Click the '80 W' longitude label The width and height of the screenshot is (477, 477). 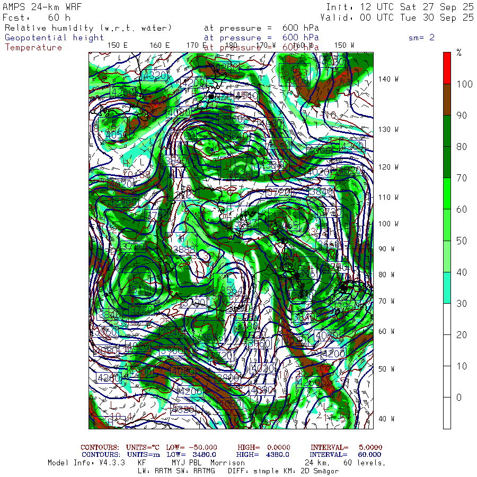tap(386, 275)
